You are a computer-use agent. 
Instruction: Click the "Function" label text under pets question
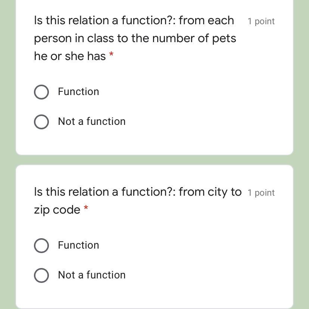(x=78, y=92)
